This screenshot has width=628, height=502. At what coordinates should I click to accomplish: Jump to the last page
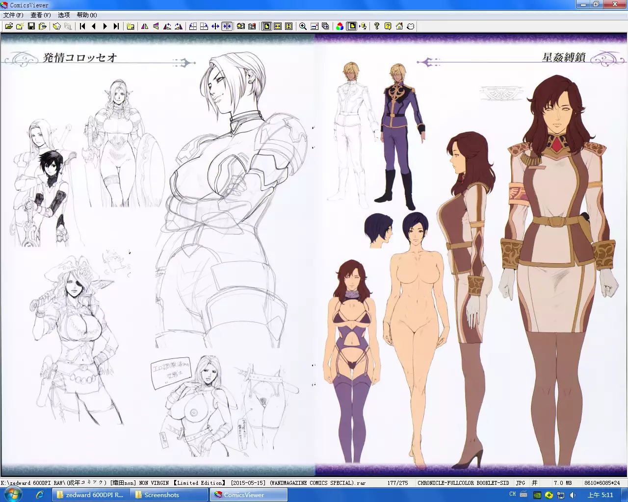point(116,26)
